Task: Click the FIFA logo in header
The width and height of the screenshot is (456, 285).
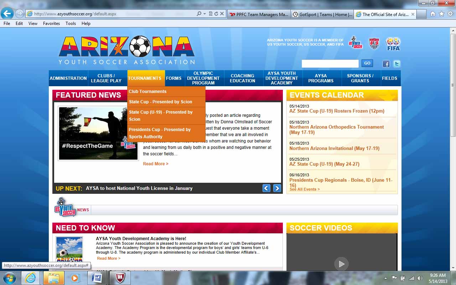Action: (x=393, y=44)
